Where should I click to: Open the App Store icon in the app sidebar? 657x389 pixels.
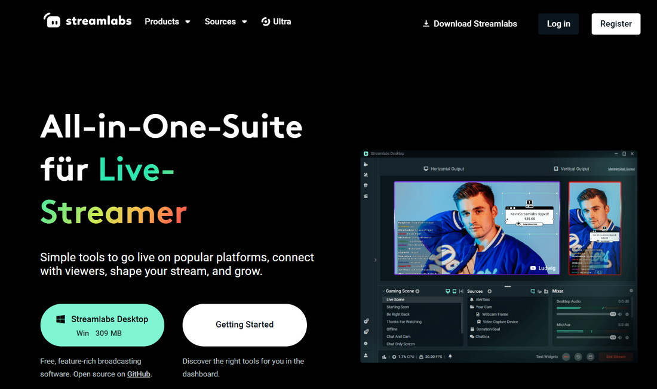[366, 186]
